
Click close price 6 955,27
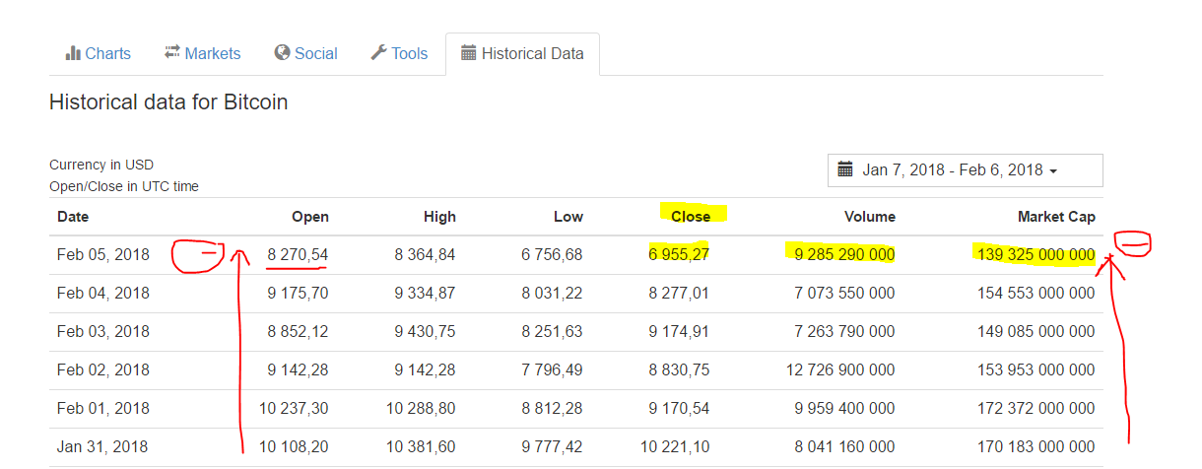pyautogui.click(x=679, y=254)
